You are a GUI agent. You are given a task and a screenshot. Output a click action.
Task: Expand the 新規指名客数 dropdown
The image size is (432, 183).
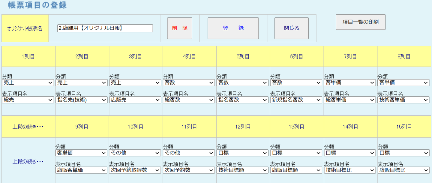(x=296, y=100)
